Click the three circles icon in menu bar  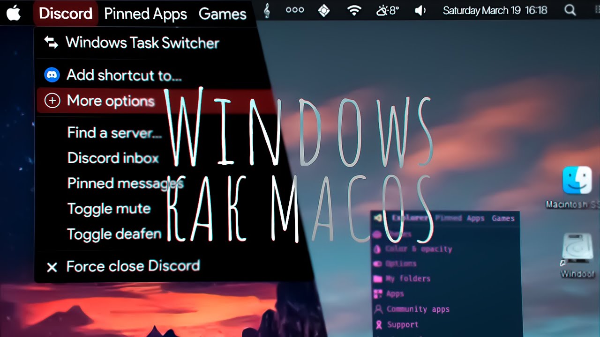[295, 10]
